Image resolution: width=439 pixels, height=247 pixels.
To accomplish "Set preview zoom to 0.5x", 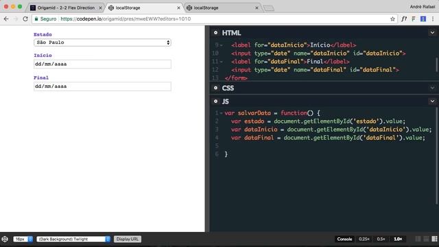I will pos(381,239).
